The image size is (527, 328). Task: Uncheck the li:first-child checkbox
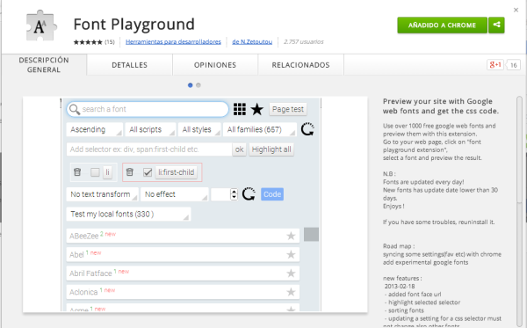(148, 172)
